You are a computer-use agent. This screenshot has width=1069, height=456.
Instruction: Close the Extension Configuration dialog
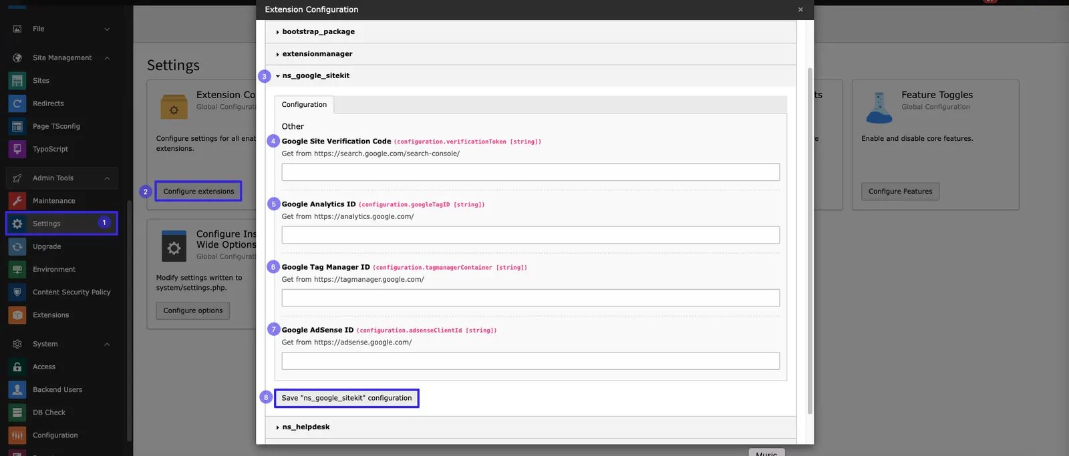pos(800,9)
